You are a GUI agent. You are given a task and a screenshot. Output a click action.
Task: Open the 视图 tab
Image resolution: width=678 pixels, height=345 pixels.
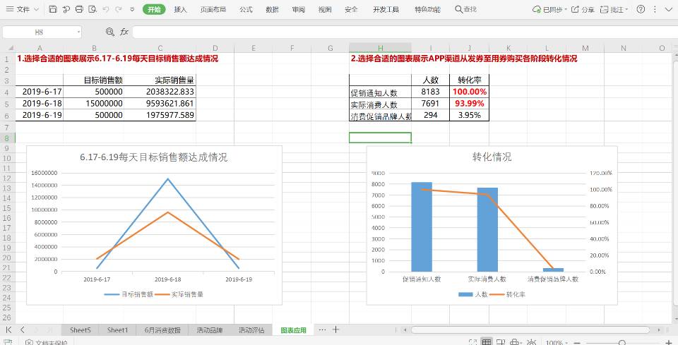click(325, 9)
